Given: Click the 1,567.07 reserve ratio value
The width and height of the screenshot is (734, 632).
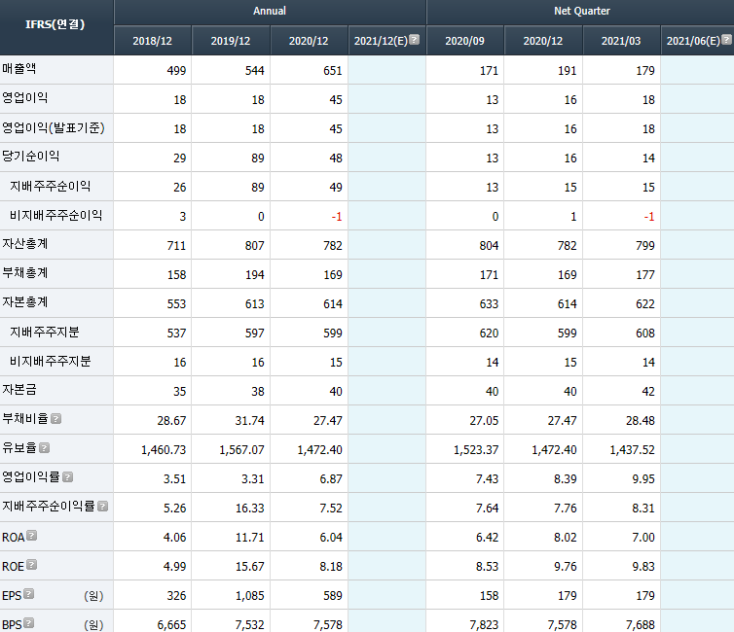Looking at the screenshot, I should tap(242, 449).
